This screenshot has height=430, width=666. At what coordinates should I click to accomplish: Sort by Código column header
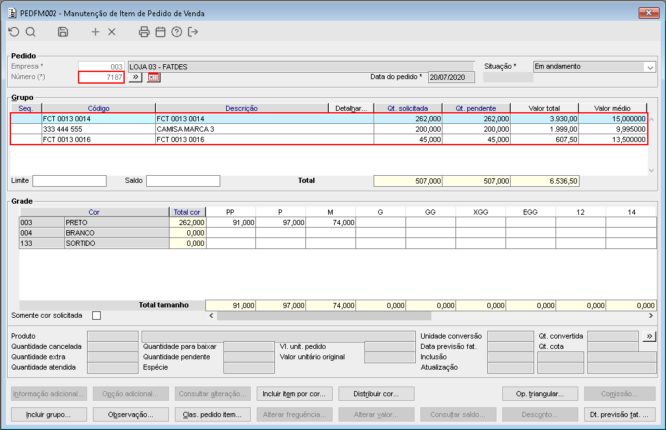pos(99,108)
